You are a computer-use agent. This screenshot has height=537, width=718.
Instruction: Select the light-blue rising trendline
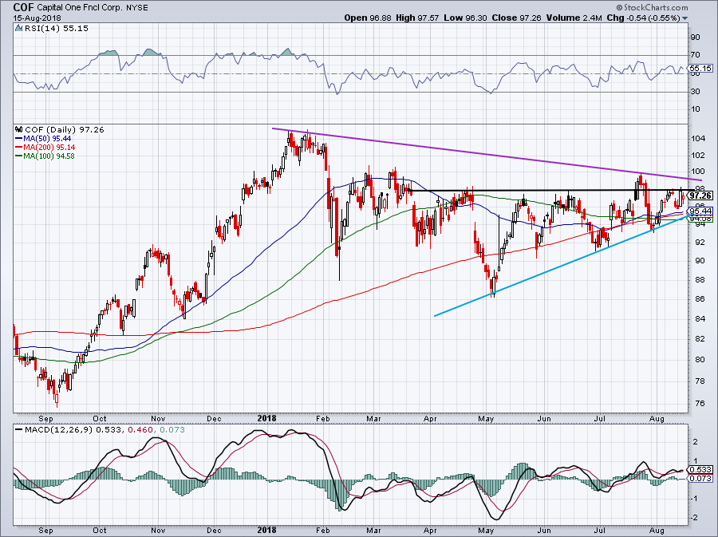[x=561, y=266]
